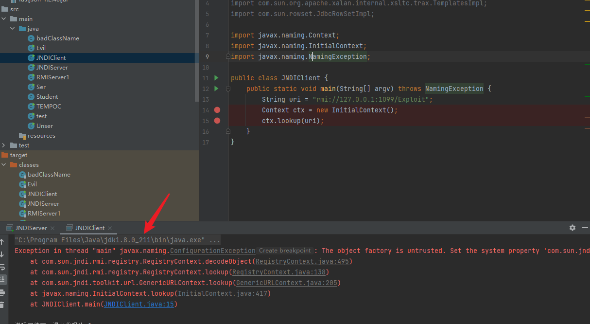590x324 pixels.
Task: Close the JNDIClient run tab
Action: (x=110, y=228)
